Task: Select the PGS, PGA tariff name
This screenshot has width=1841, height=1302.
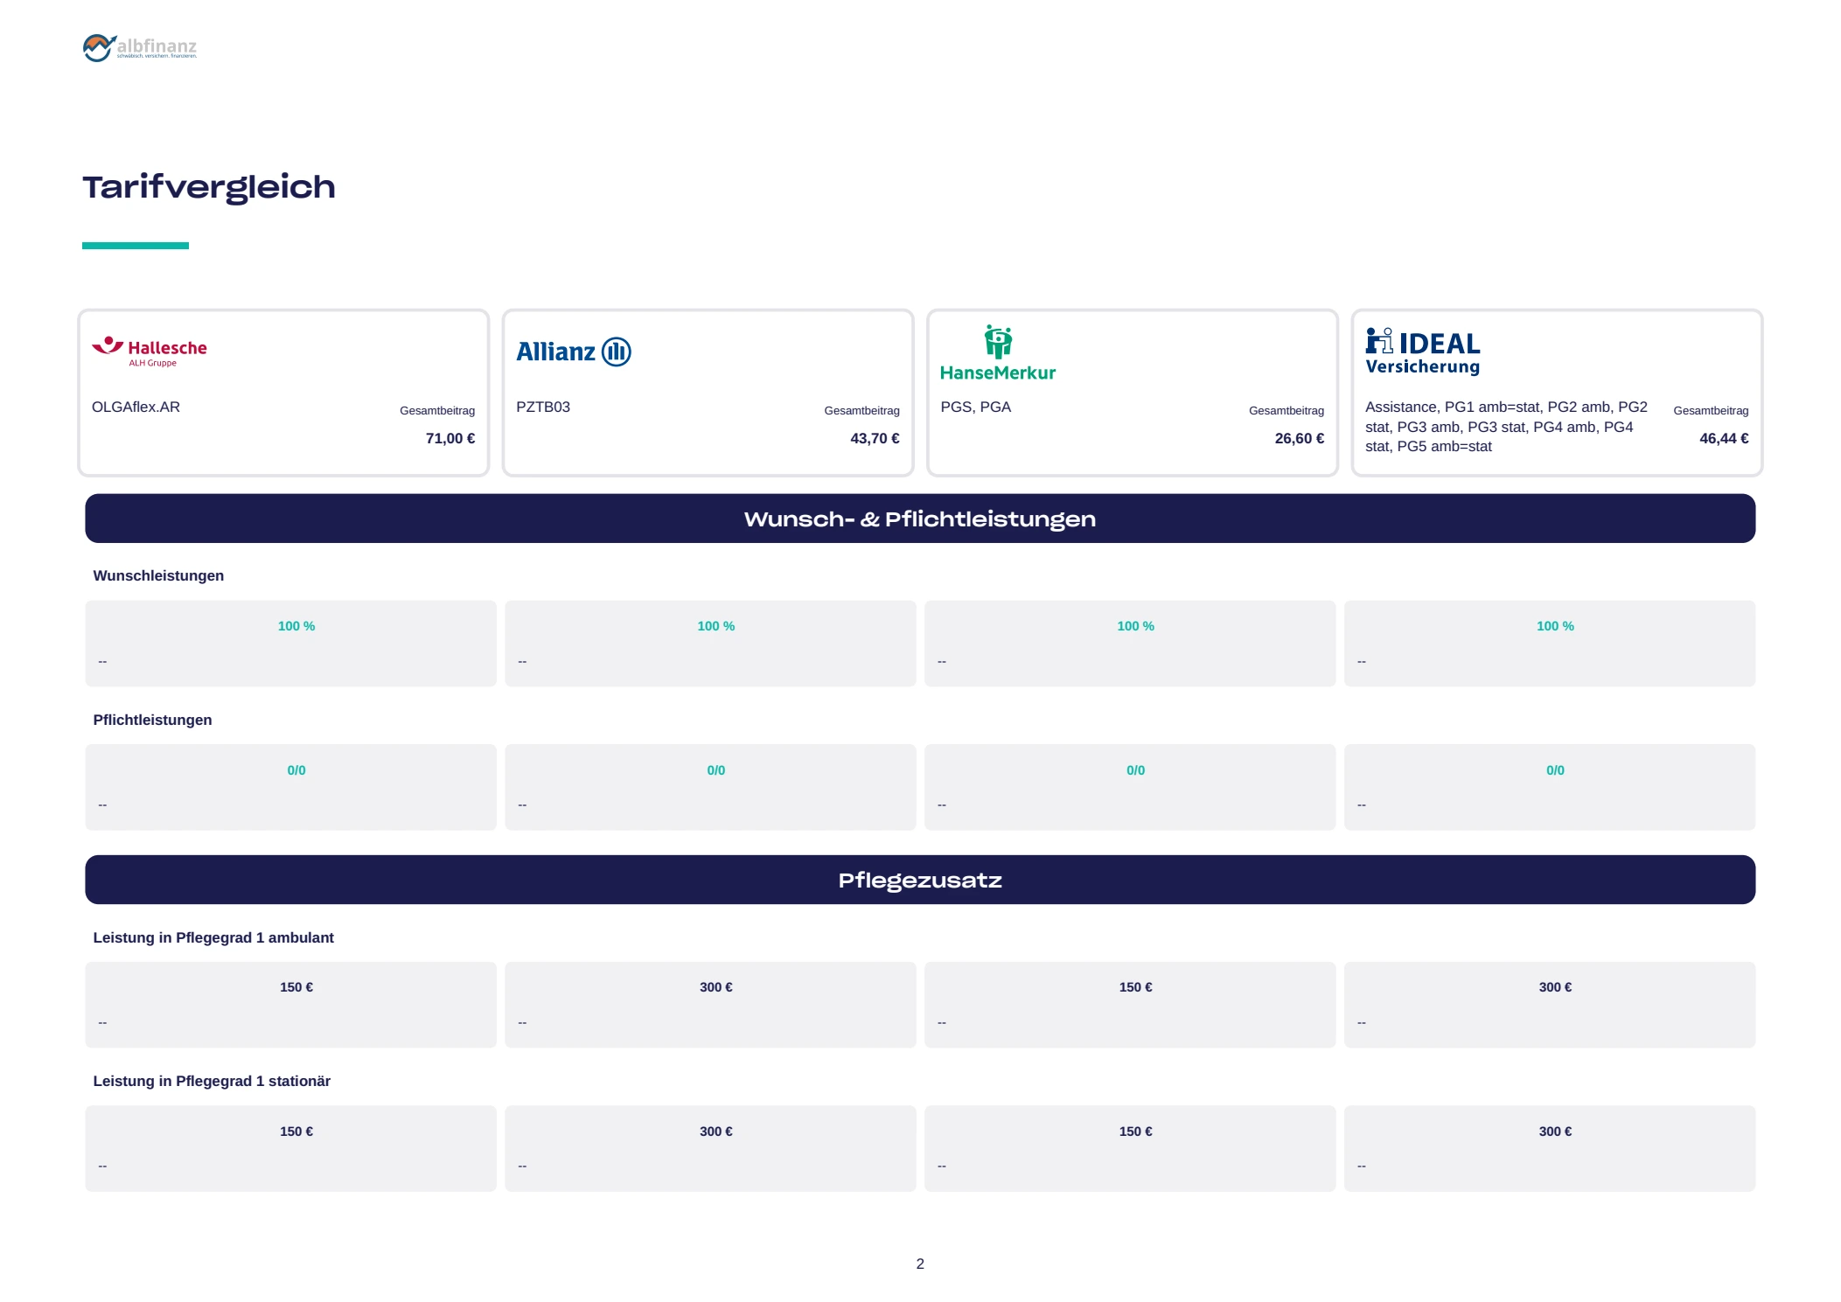Action: pyautogui.click(x=976, y=407)
